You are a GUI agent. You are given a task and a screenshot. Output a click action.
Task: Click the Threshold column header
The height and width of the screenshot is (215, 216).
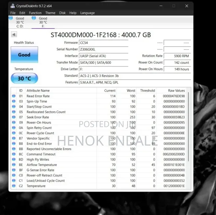tap(147, 90)
